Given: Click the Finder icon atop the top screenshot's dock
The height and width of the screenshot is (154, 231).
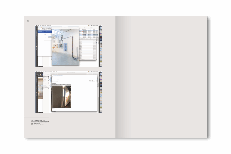Looking at the screenshot, I should 100,28.
